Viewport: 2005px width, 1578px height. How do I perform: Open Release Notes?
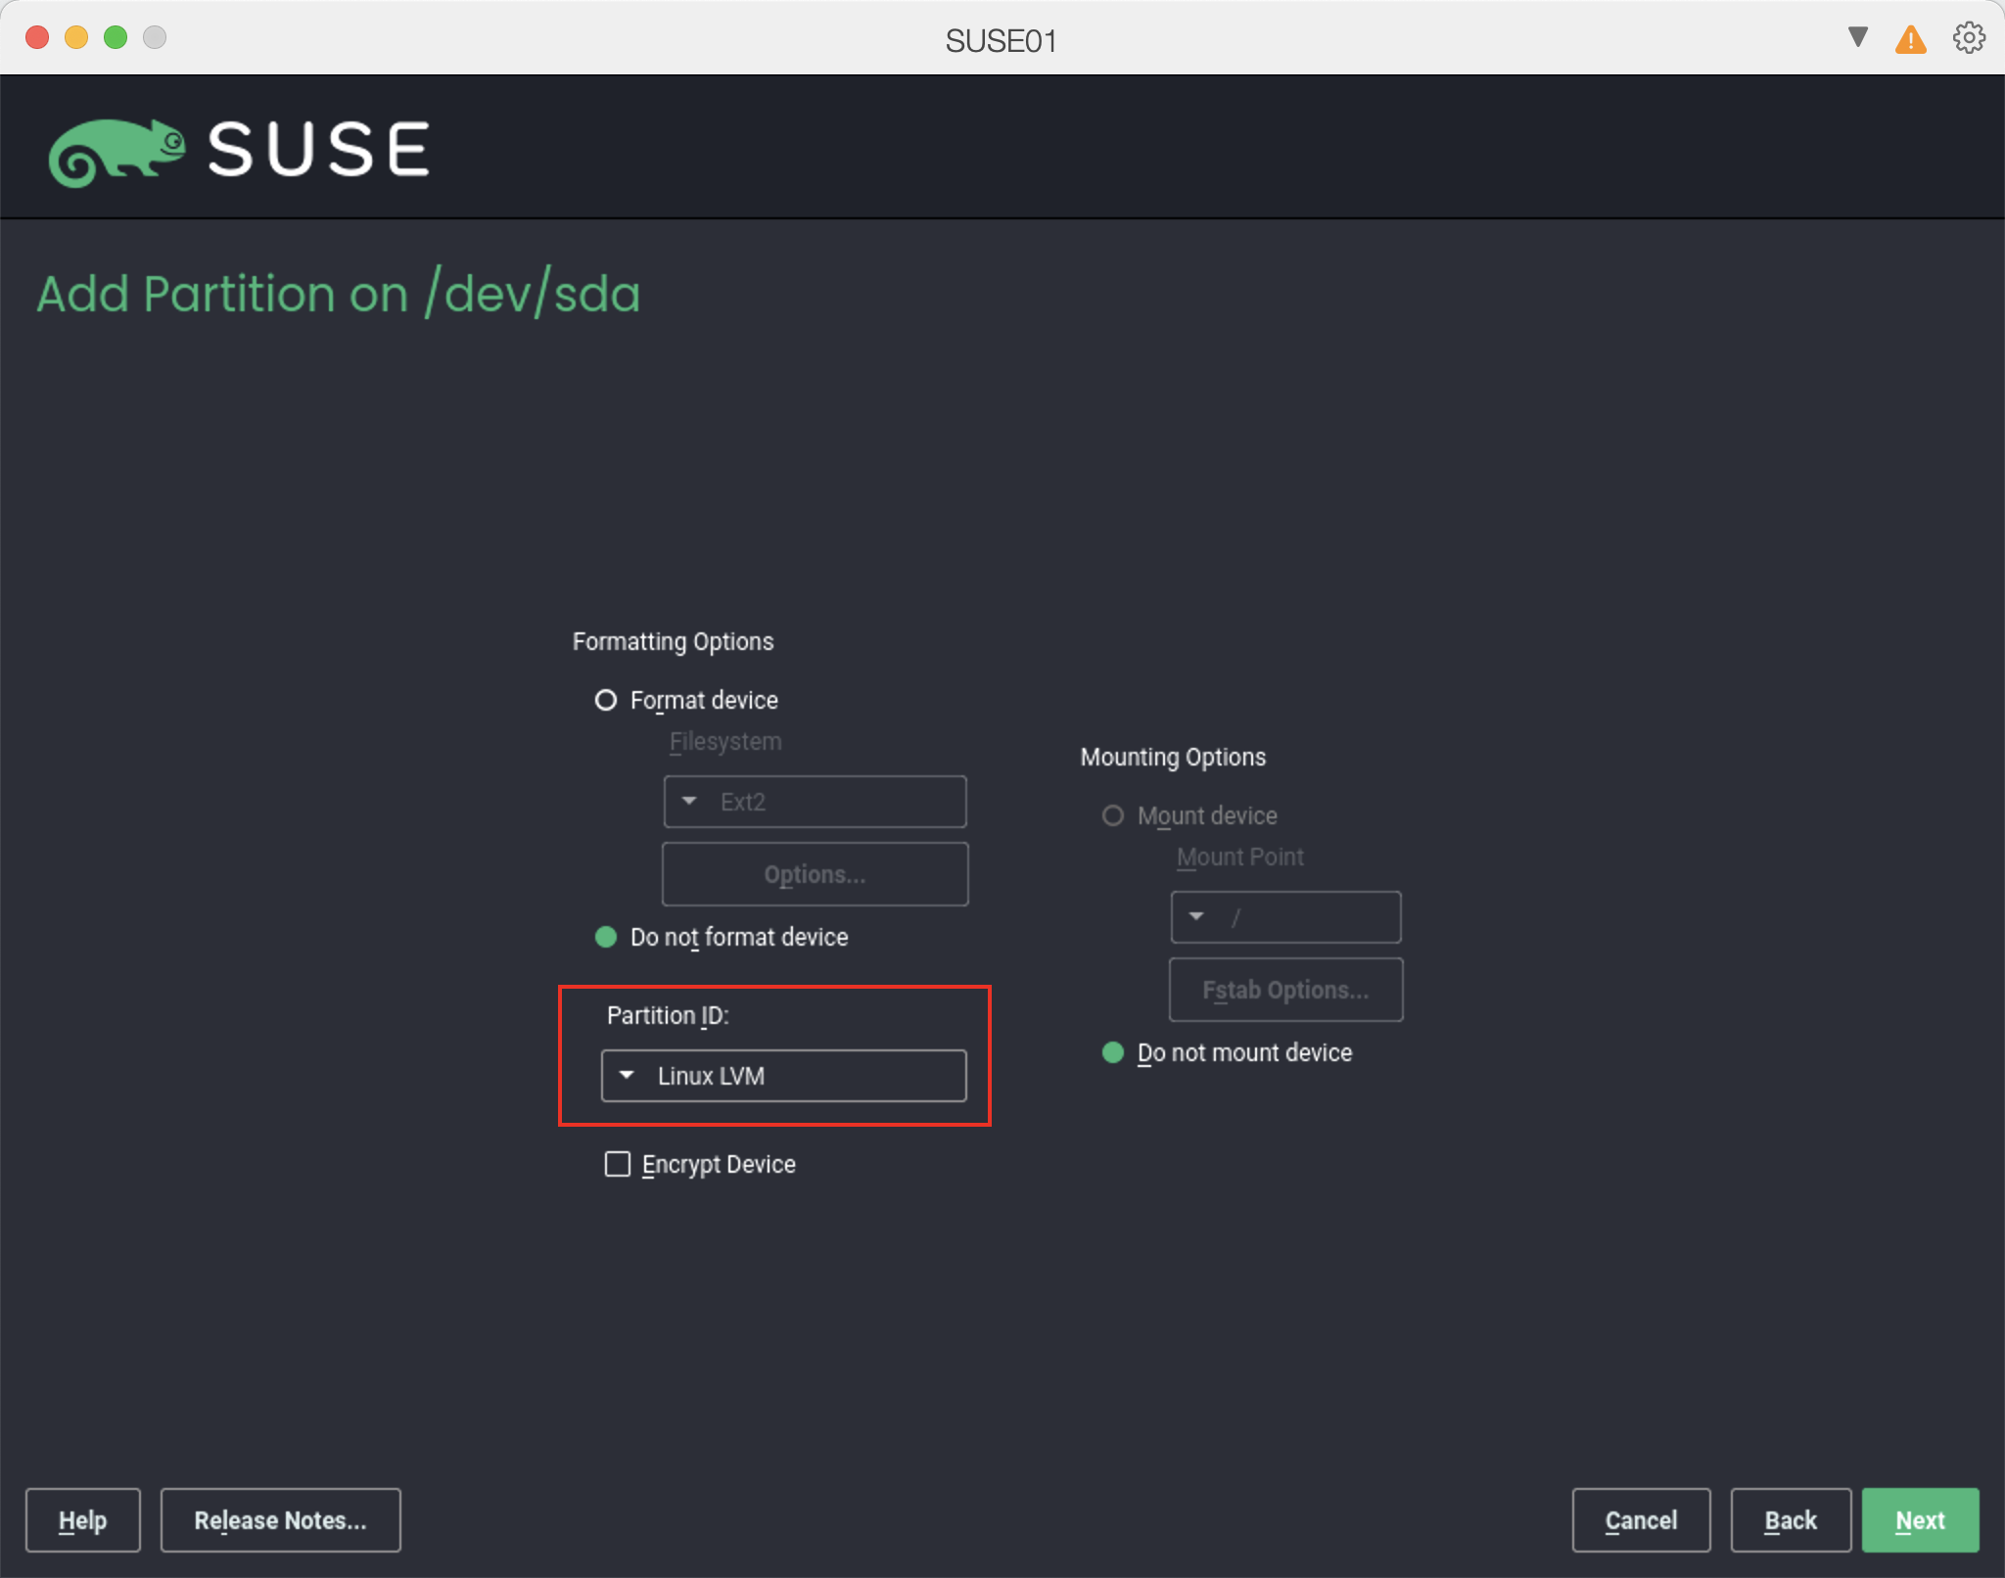click(280, 1520)
